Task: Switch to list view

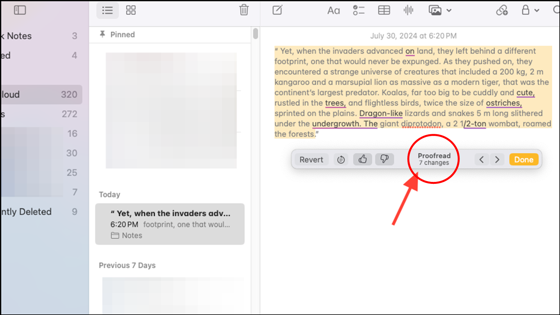Action: (x=107, y=10)
